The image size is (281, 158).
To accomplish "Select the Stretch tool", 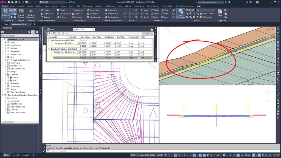I will pos(145,17).
